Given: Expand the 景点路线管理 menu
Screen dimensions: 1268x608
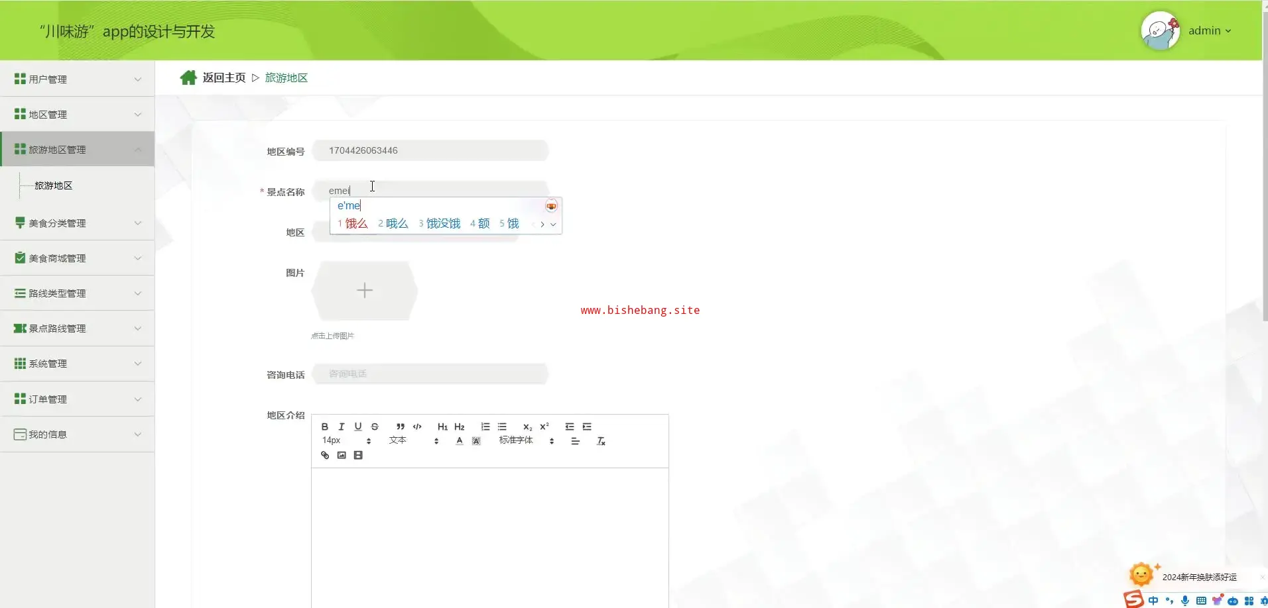Looking at the screenshot, I should point(78,329).
